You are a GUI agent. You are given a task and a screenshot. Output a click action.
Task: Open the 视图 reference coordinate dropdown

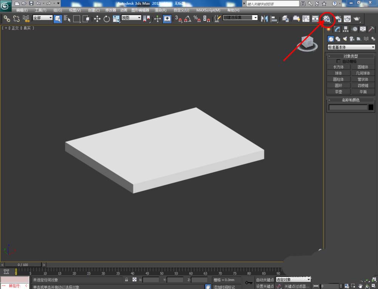coord(131,18)
